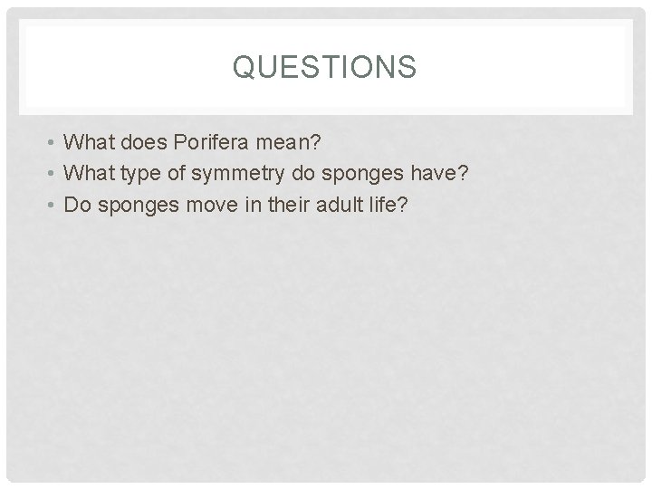Click the empty gray area below the bullets
This screenshot has width=652, height=489.
pyautogui.click(x=326, y=344)
